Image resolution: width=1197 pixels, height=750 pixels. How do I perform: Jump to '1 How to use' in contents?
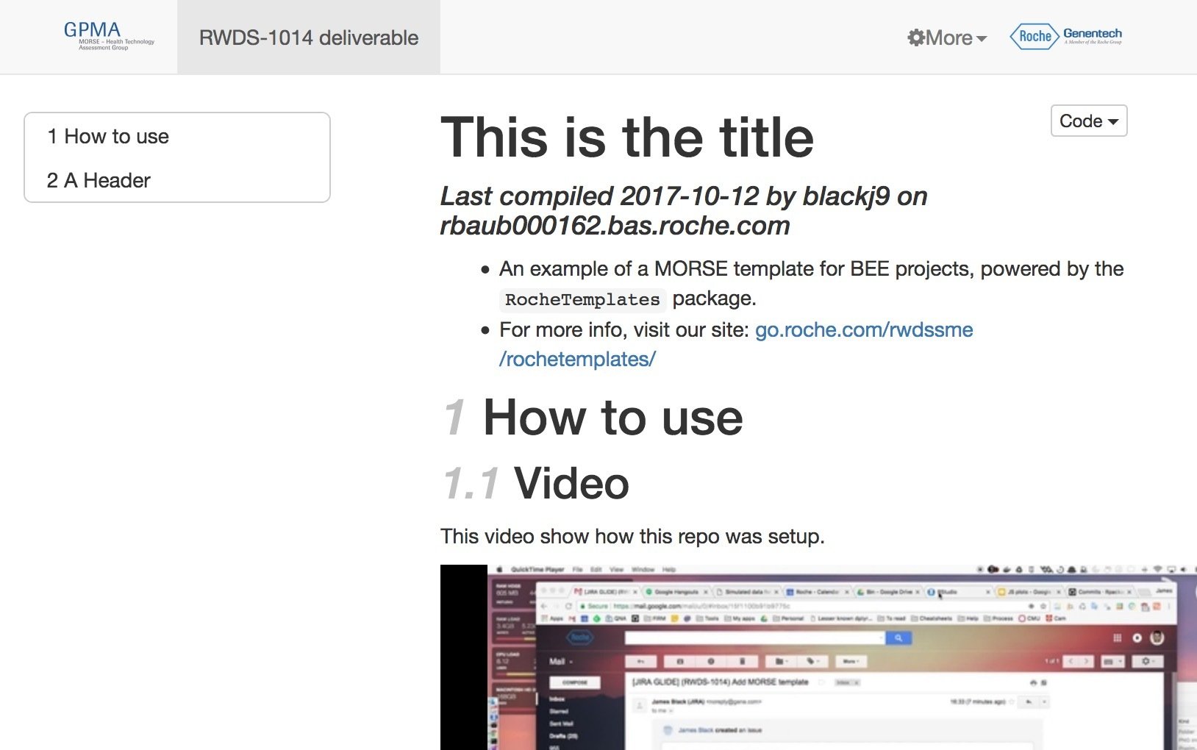coord(108,137)
